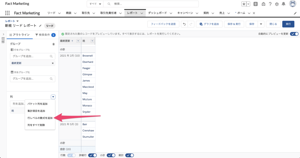
Task: Open the リード tab dropdown chevron
Action: tap(59, 13)
